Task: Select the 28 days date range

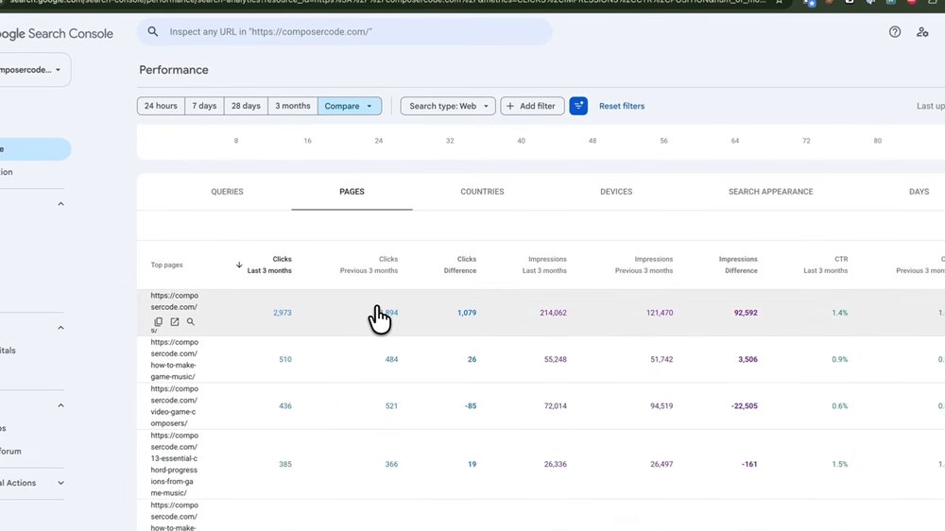Action: tap(246, 106)
